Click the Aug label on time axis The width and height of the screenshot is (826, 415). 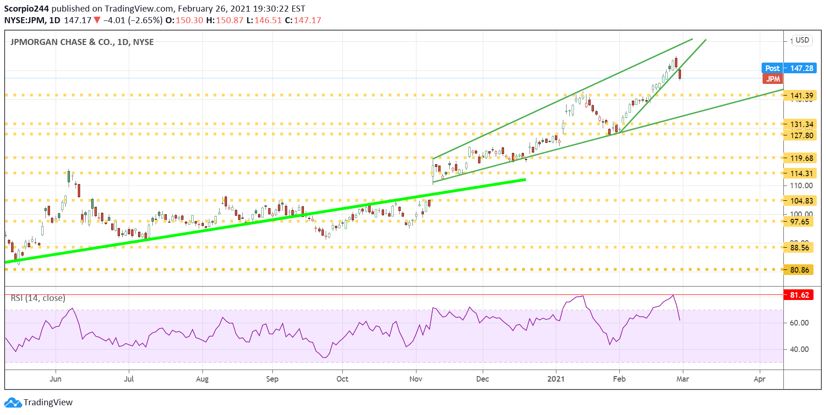point(202,379)
